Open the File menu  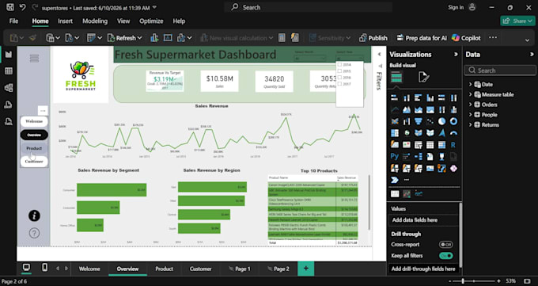[13, 21]
